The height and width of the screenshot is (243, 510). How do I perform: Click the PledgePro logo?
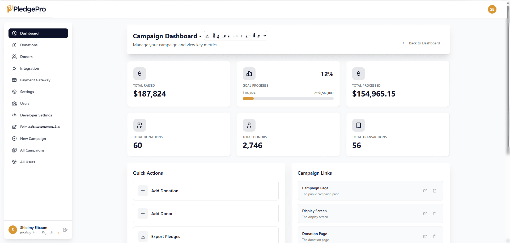(26, 9)
